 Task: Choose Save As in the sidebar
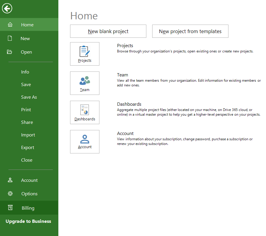[29, 97]
